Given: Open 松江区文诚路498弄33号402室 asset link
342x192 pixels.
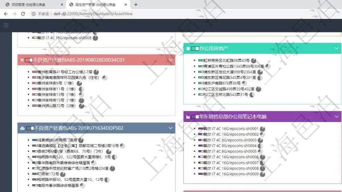Looking at the screenshot, I should pyautogui.click(x=229, y=89).
